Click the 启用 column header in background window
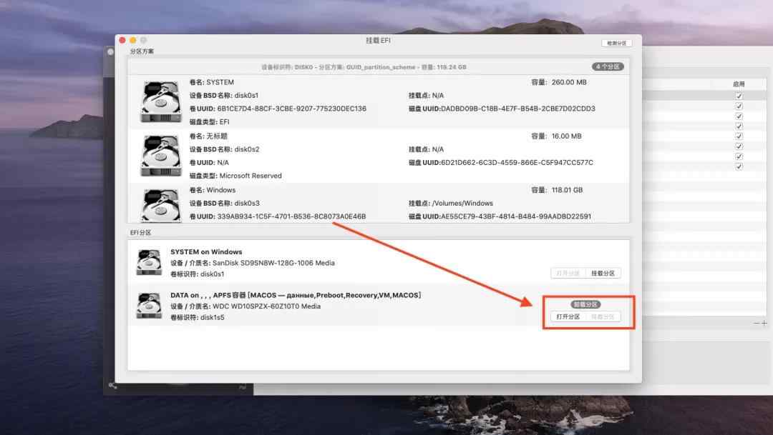Screen dimensions: 773x435 pyautogui.click(x=739, y=84)
